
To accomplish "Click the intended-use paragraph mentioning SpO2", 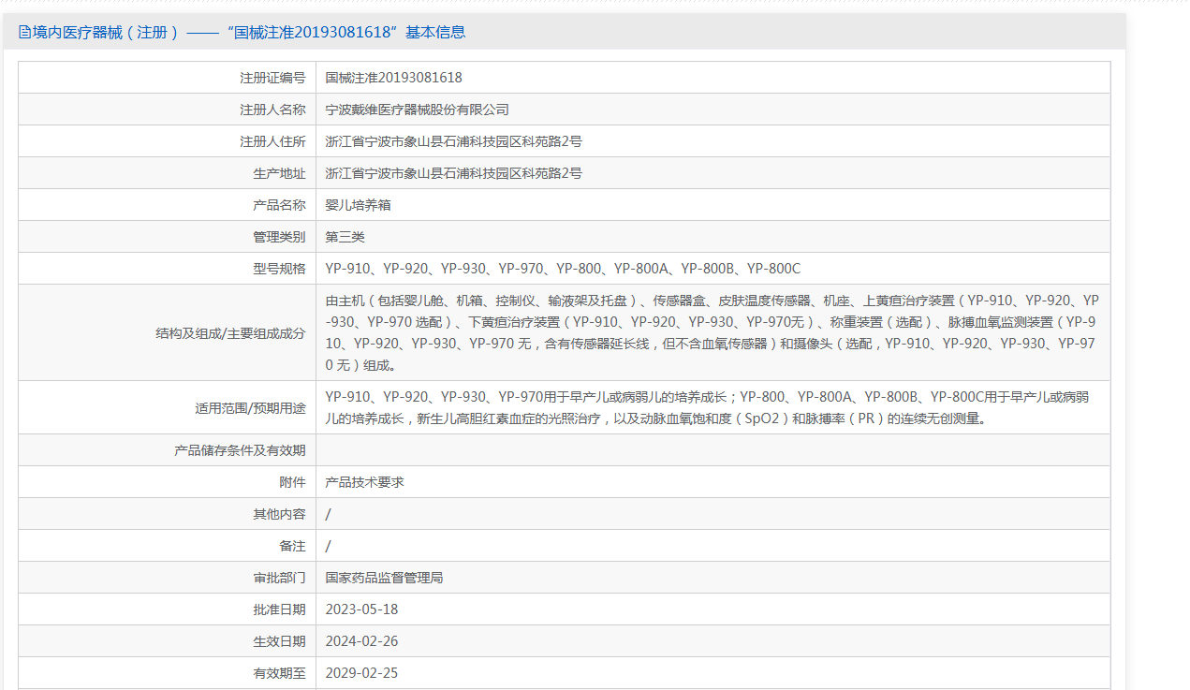I will [x=707, y=407].
